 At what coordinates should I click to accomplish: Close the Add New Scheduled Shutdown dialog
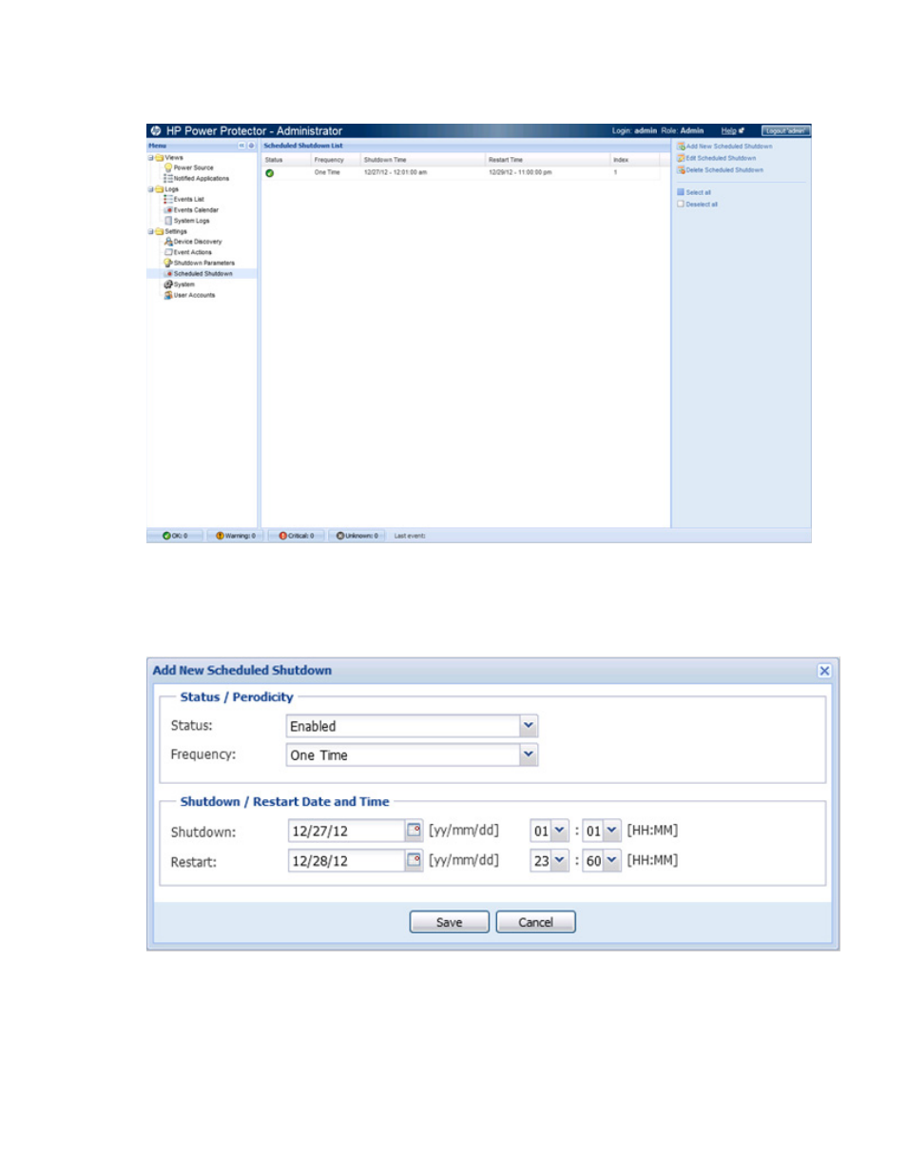click(824, 671)
